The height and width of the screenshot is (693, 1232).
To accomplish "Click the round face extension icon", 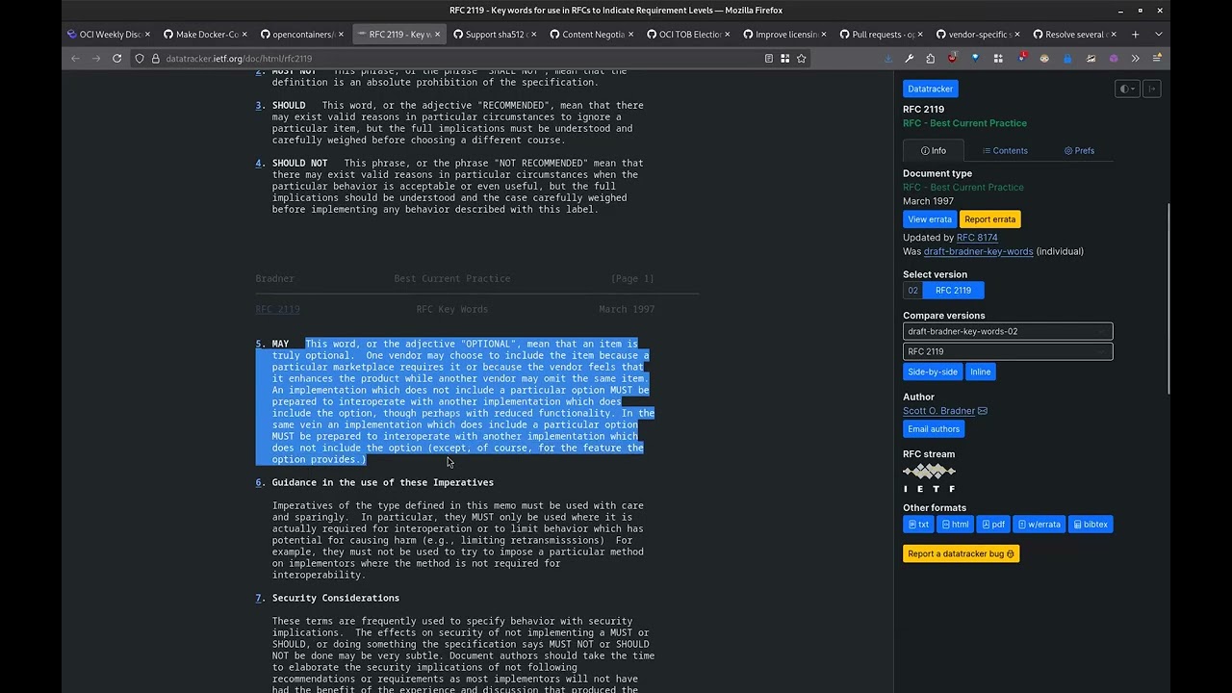I will click(1044, 59).
